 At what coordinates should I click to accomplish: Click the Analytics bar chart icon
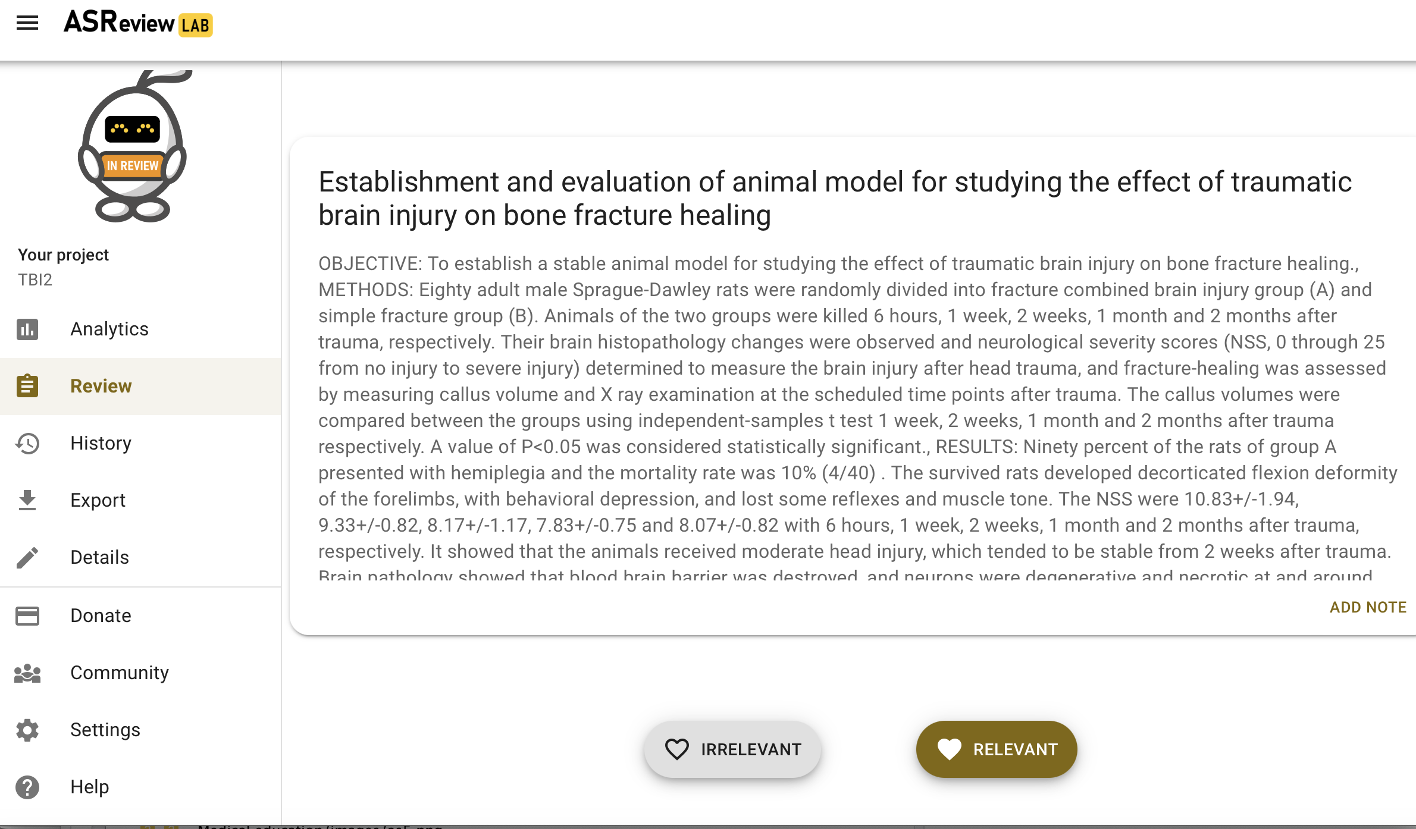click(x=27, y=329)
